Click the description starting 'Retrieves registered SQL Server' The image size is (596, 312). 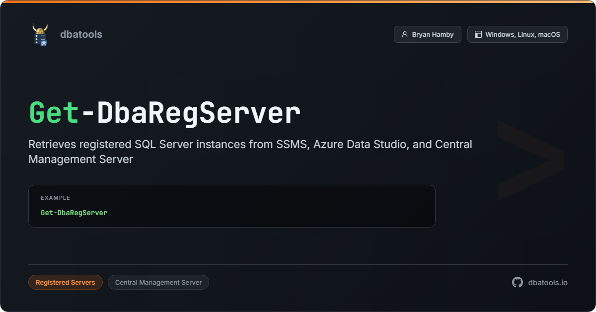point(250,152)
